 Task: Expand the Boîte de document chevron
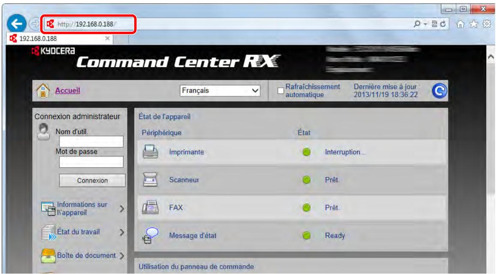point(122,256)
